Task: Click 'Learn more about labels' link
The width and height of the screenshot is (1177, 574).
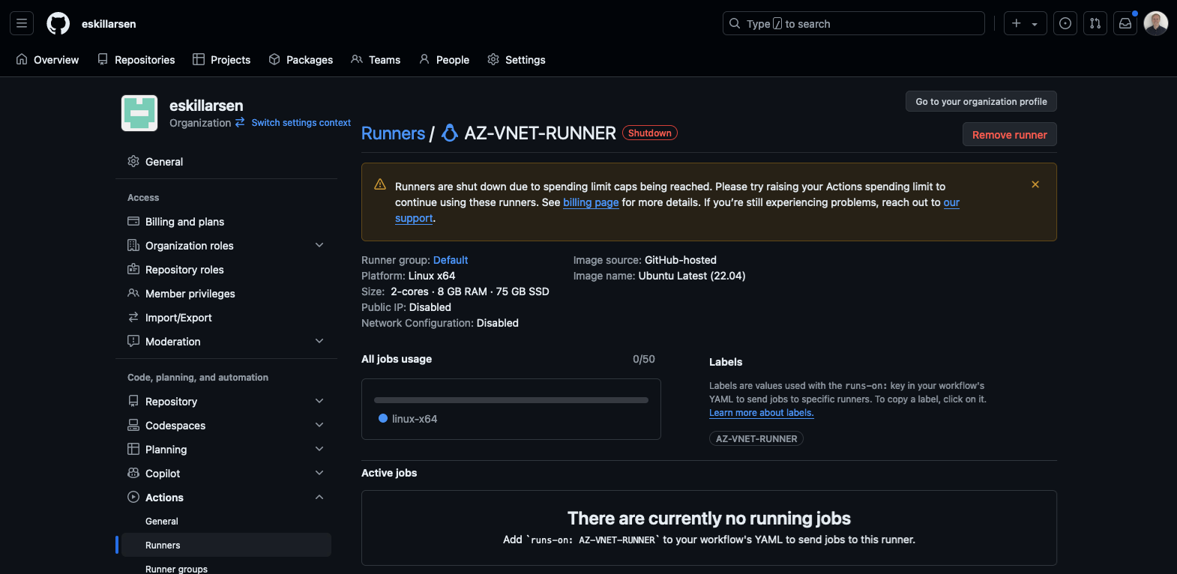Action: [762, 413]
